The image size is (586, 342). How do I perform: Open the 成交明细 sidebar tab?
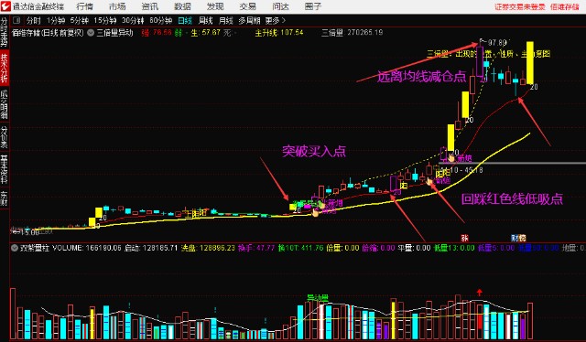point(4,103)
